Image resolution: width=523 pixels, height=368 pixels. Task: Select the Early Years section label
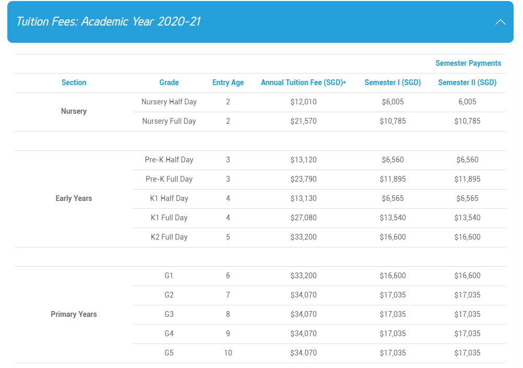pos(74,198)
